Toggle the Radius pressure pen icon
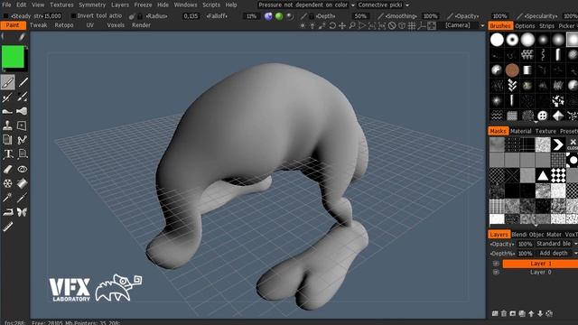Screen dimensions: 578x325 click(132, 16)
